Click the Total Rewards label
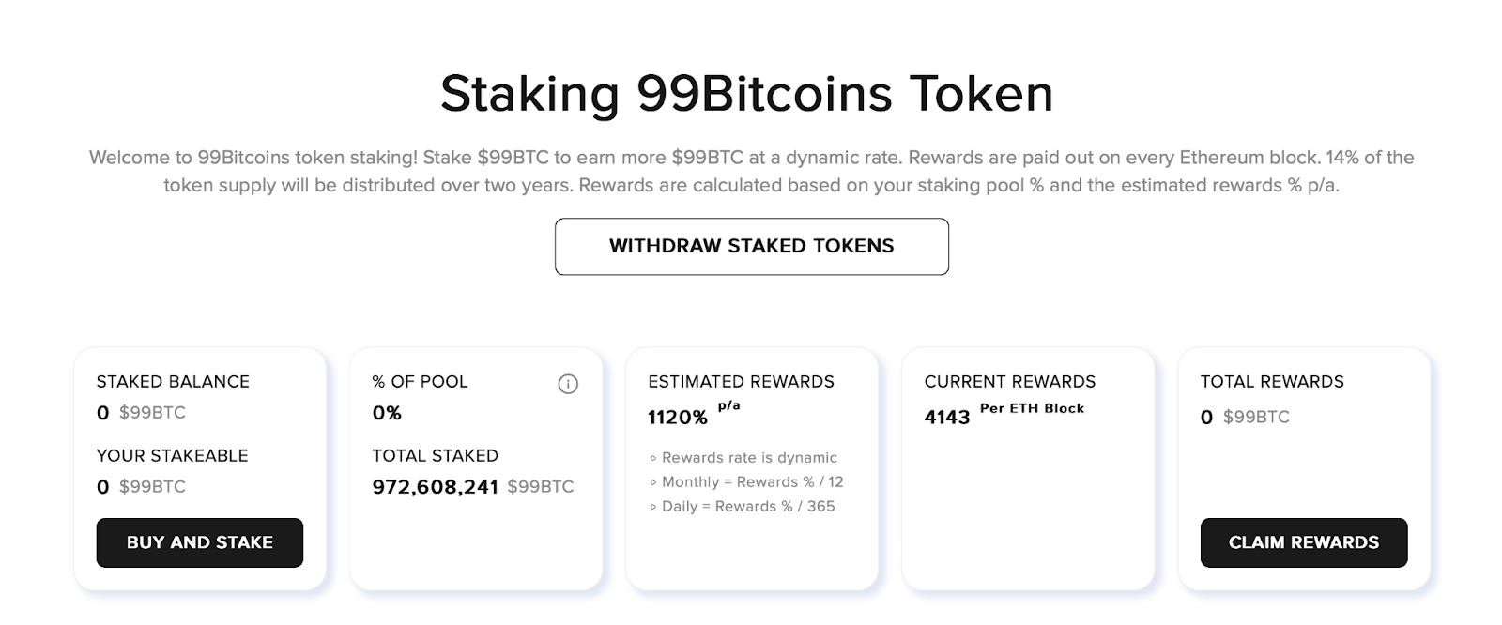The width and height of the screenshot is (1502, 625). pos(1272,382)
